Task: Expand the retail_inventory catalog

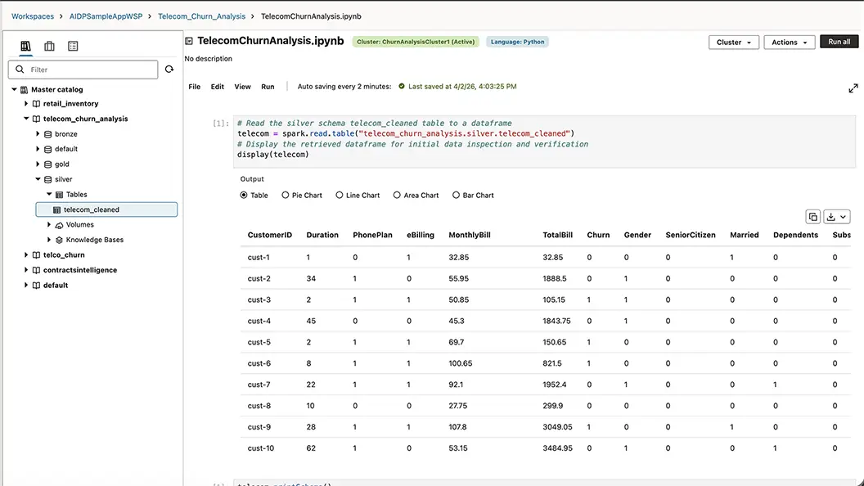Action: [x=26, y=104]
